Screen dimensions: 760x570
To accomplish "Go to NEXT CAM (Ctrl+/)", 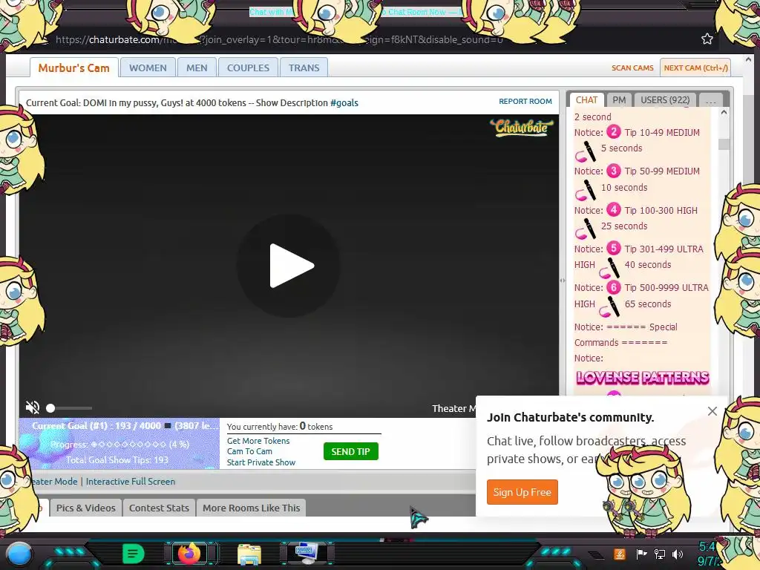I will coord(695,68).
